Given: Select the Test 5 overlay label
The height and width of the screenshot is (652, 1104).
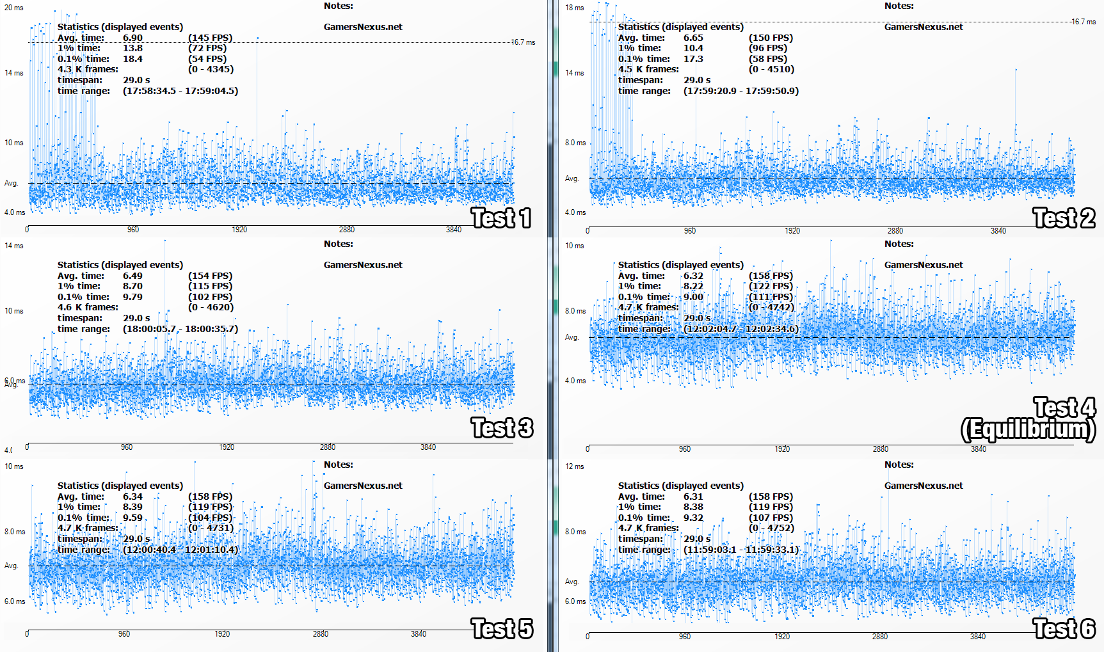Looking at the screenshot, I should [502, 629].
